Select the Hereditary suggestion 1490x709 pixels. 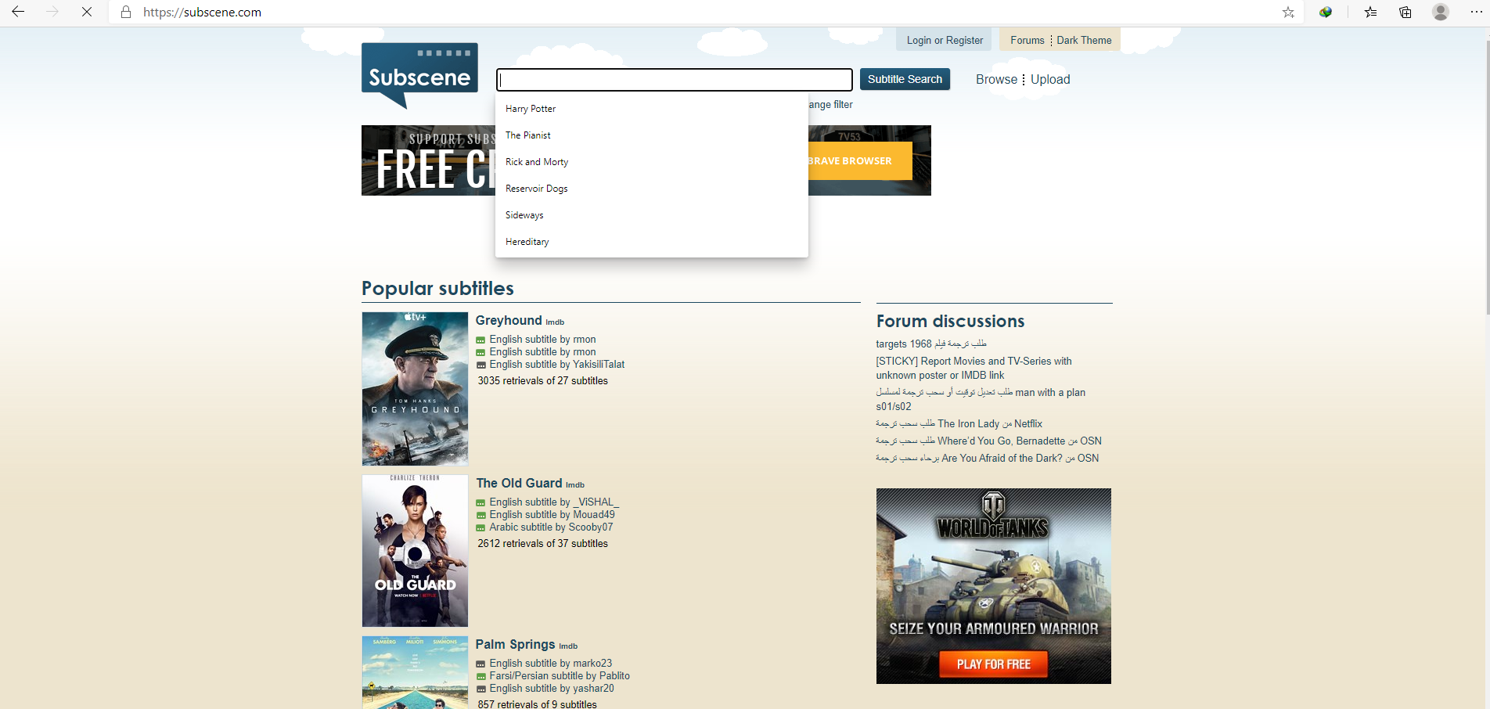tap(652, 242)
